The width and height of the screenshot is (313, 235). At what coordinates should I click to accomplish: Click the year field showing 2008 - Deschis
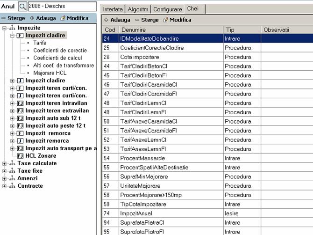62,7
